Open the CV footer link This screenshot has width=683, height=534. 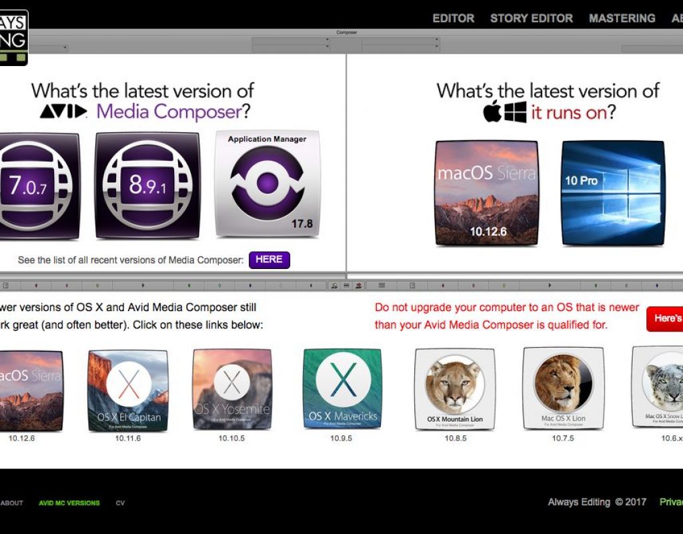tap(120, 503)
